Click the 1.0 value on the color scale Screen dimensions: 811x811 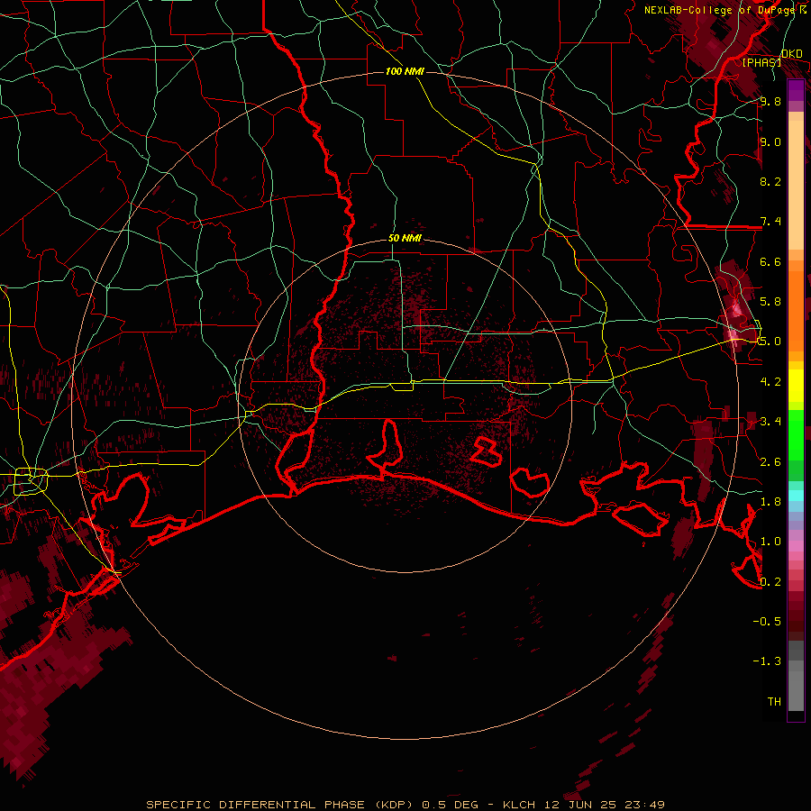coord(770,542)
